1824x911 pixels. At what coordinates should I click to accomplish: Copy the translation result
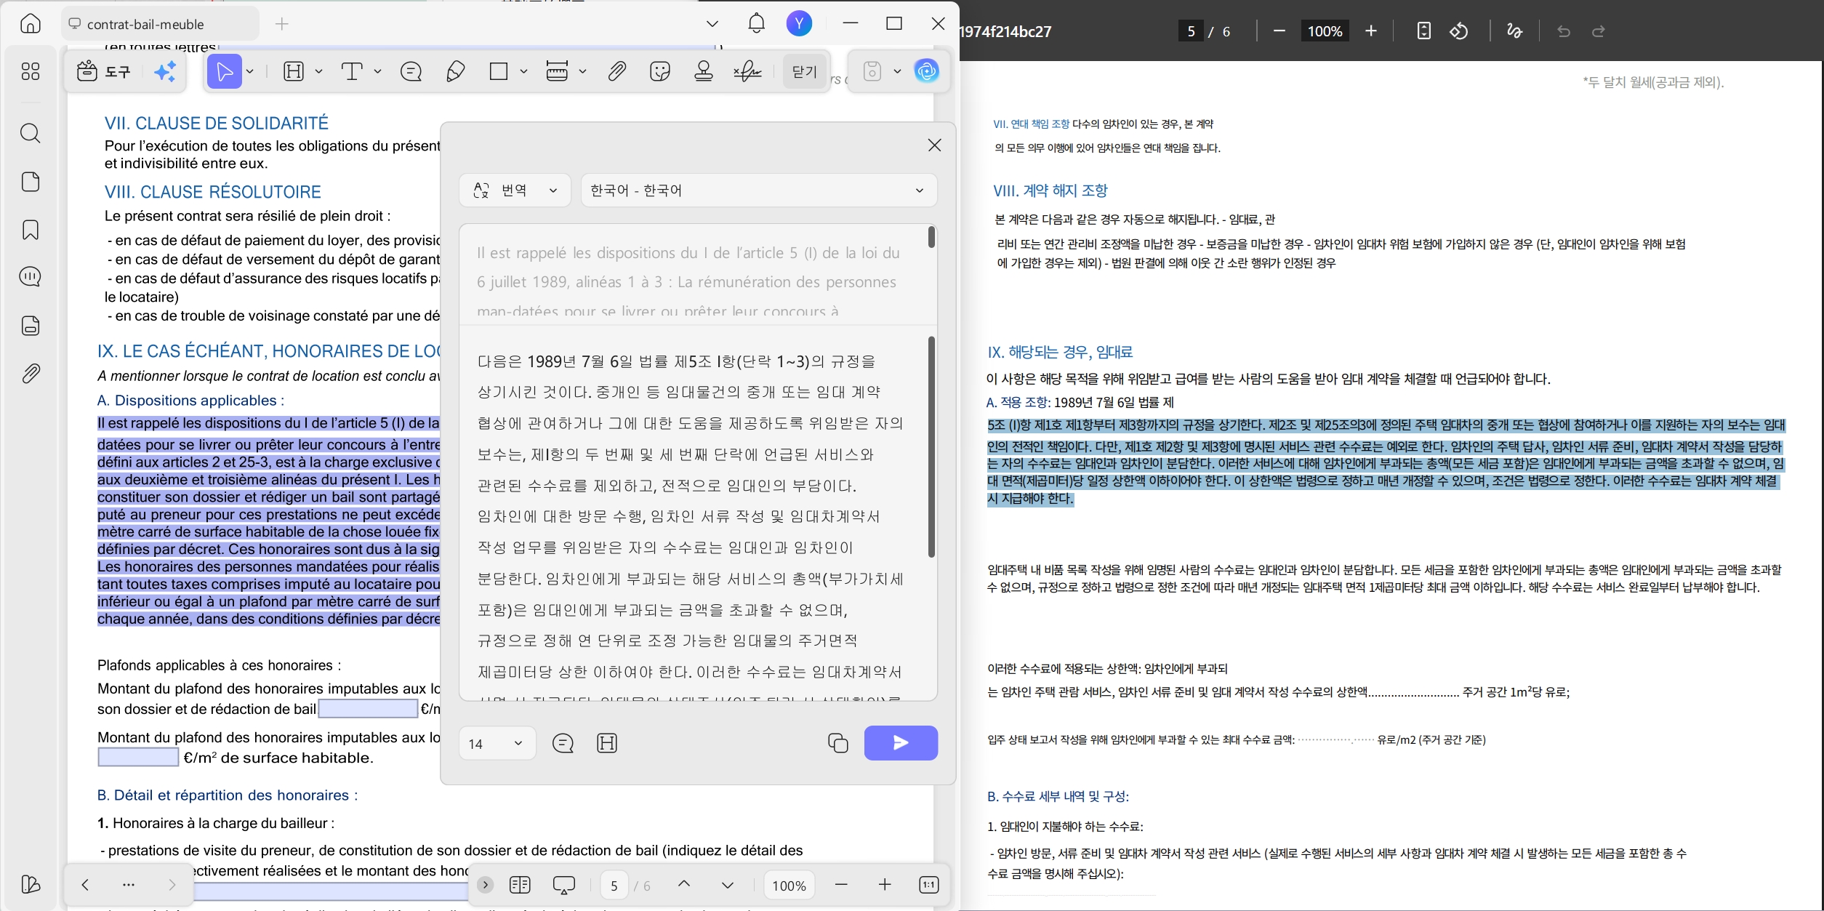tap(837, 743)
